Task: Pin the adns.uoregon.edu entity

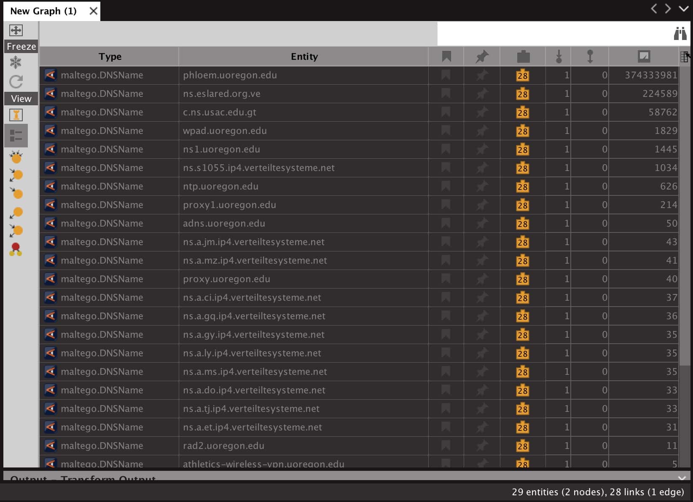Action: click(x=482, y=224)
